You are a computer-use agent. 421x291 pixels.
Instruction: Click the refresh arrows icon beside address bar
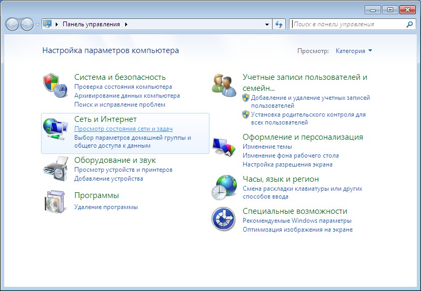(279, 24)
